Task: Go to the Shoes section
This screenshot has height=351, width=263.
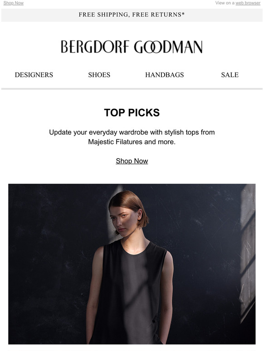Action: coord(99,75)
